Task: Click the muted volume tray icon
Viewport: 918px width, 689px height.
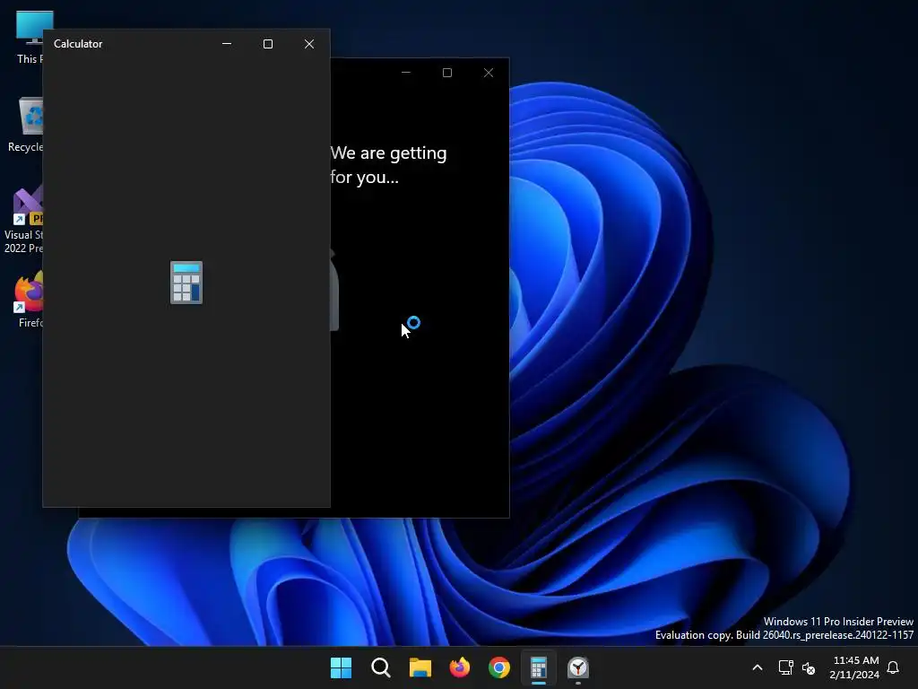Action: (x=809, y=667)
